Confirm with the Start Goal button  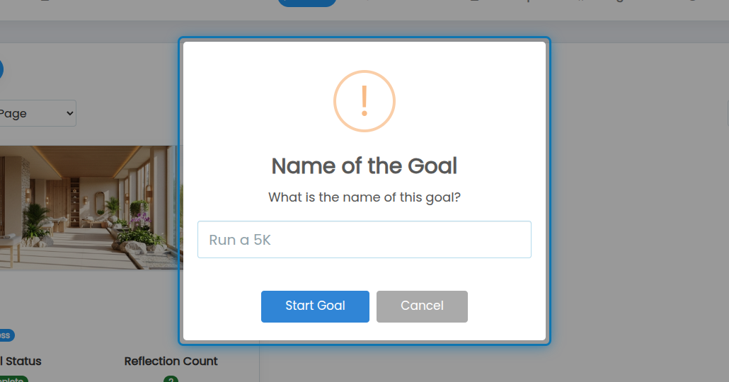315,307
